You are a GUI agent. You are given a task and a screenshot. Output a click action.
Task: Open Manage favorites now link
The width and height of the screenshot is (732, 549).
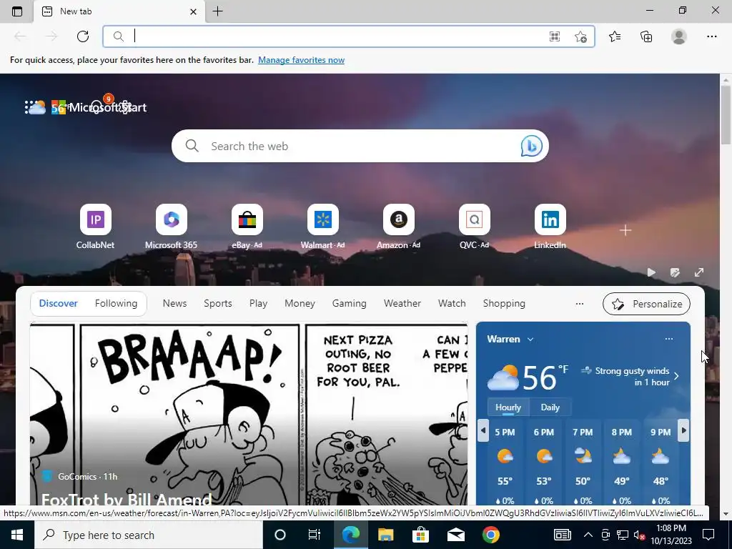tap(301, 60)
